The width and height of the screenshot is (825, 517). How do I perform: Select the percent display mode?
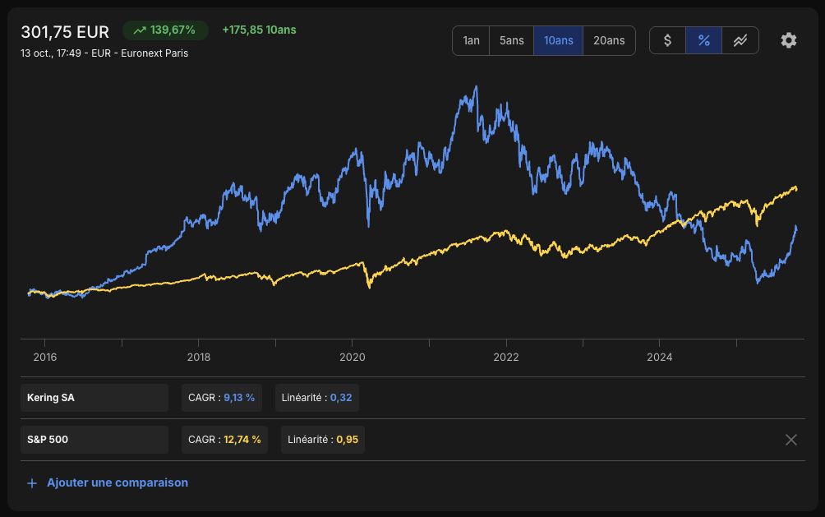[x=703, y=40]
